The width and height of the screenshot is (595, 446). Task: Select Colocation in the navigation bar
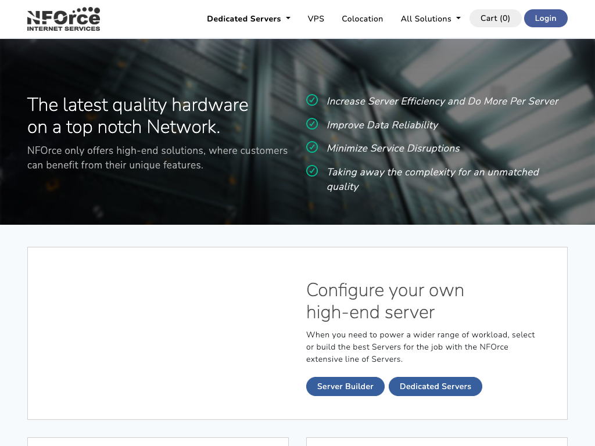pos(362,19)
